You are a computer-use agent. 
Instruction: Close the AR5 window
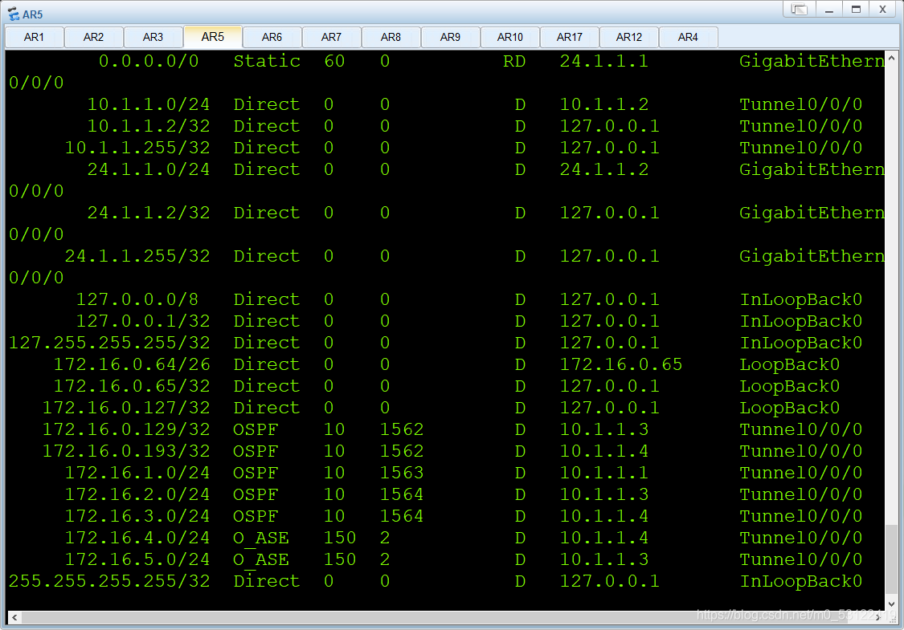[x=882, y=9]
